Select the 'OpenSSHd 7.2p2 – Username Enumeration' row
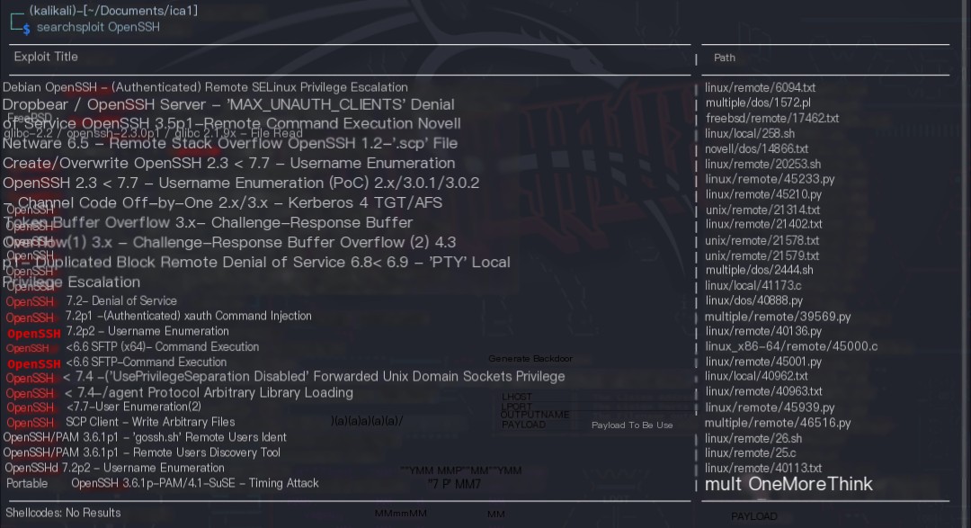Viewport: 971px width, 528px height. coord(114,468)
